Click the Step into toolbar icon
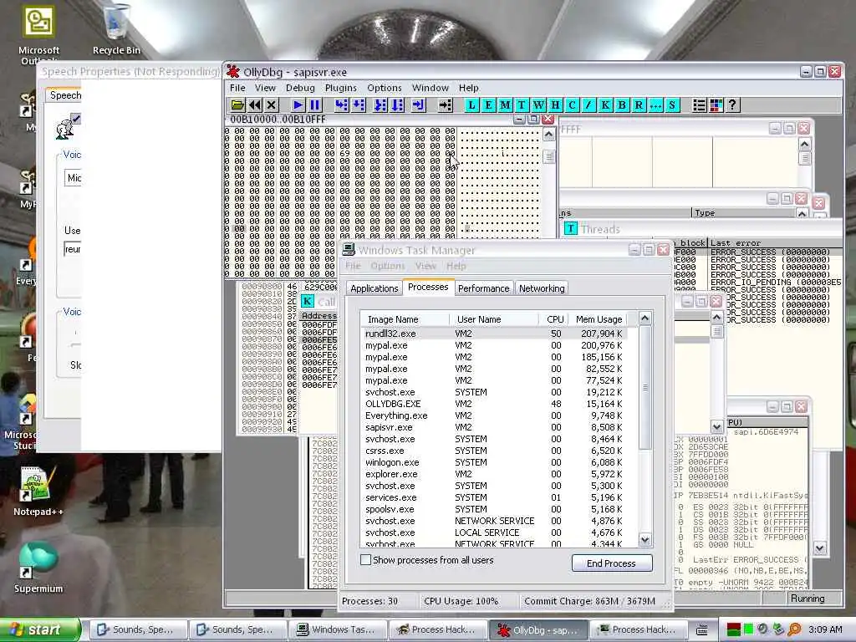The width and height of the screenshot is (856, 642). pyautogui.click(x=342, y=104)
